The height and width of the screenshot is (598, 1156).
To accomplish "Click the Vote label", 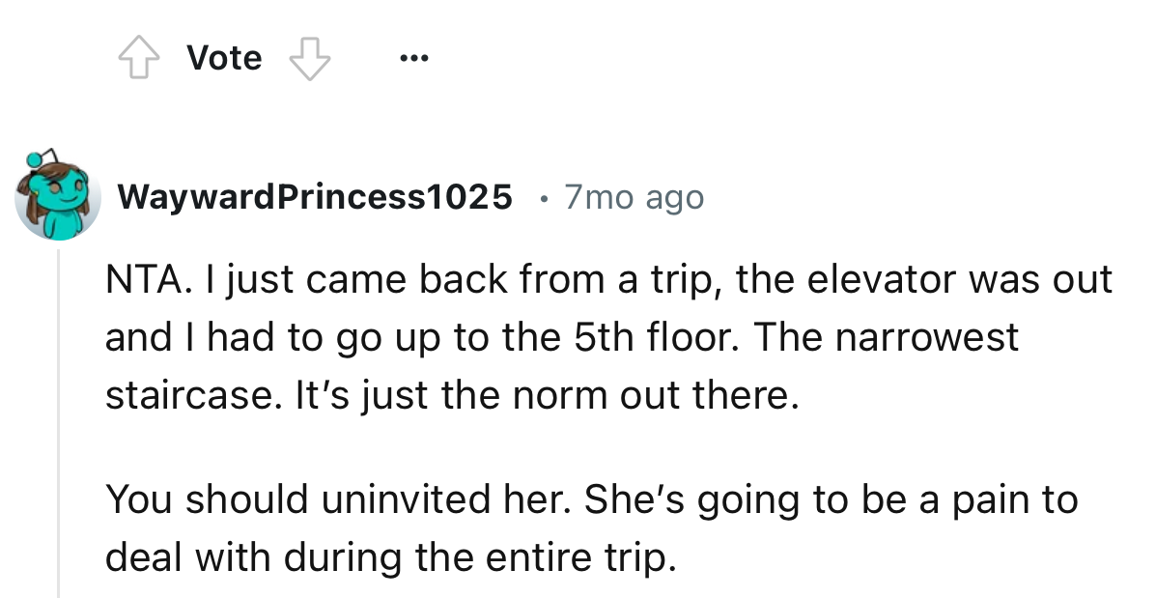I will click(x=223, y=57).
